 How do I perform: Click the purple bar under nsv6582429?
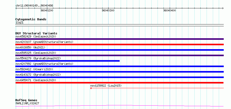pos(119,39)
